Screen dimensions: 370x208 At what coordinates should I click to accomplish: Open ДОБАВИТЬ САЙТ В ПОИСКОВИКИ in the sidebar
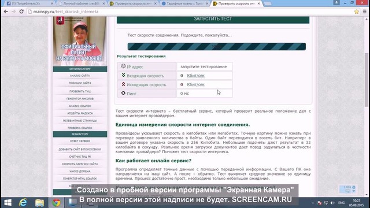80,149
